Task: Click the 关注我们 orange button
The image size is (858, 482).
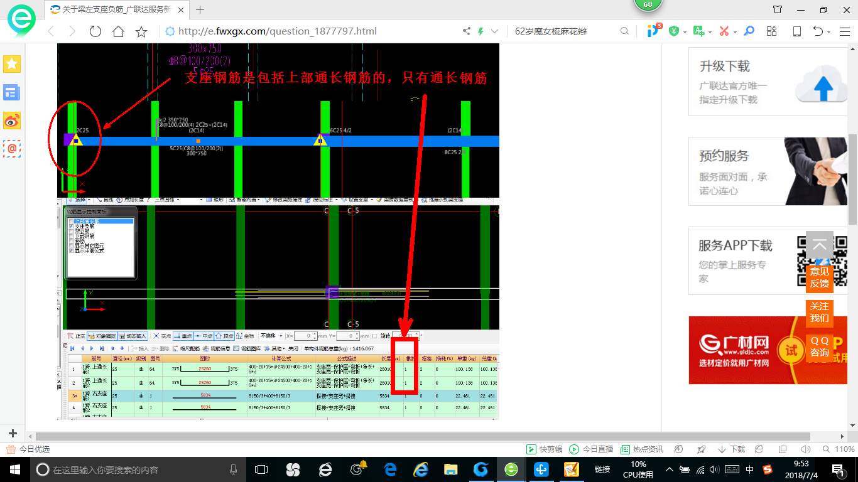Action: (820, 313)
